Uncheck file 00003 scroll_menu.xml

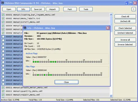[x=3, y=22]
